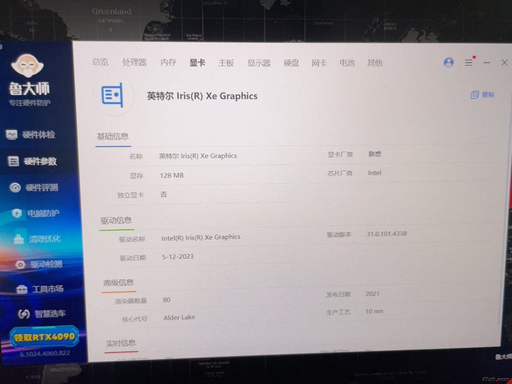512x384 pixels.
Task: Open 清理优化 broom icon in sidebar
Action: point(19,239)
